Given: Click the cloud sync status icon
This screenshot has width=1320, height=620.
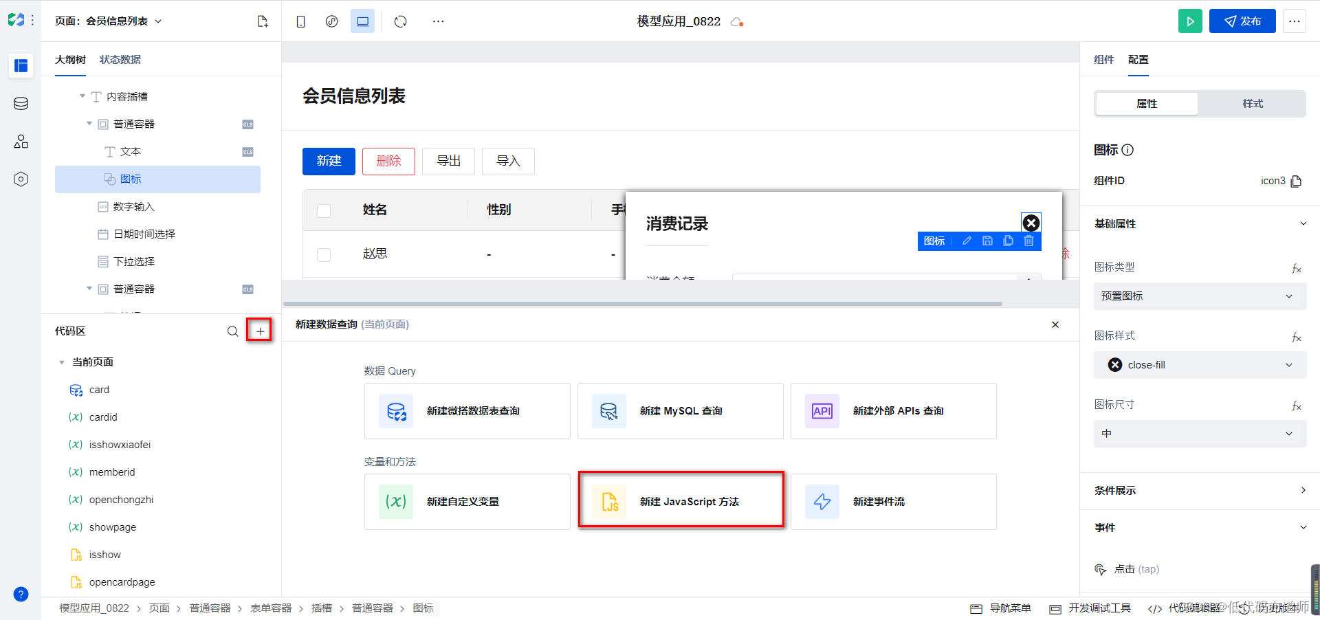Looking at the screenshot, I should click(x=737, y=22).
